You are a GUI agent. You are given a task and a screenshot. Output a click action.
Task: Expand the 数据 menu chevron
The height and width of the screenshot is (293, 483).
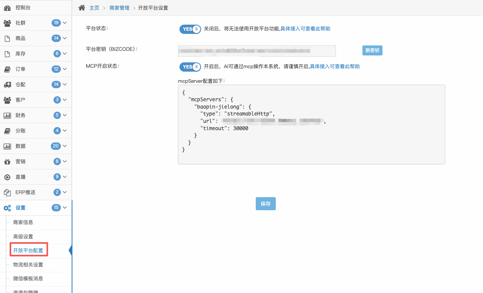pos(65,146)
